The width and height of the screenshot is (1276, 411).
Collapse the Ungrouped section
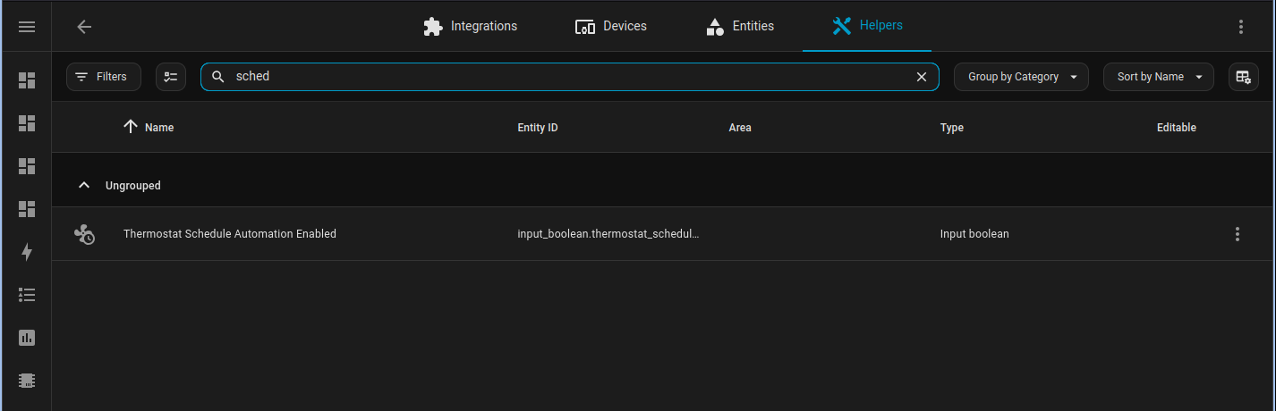point(84,185)
